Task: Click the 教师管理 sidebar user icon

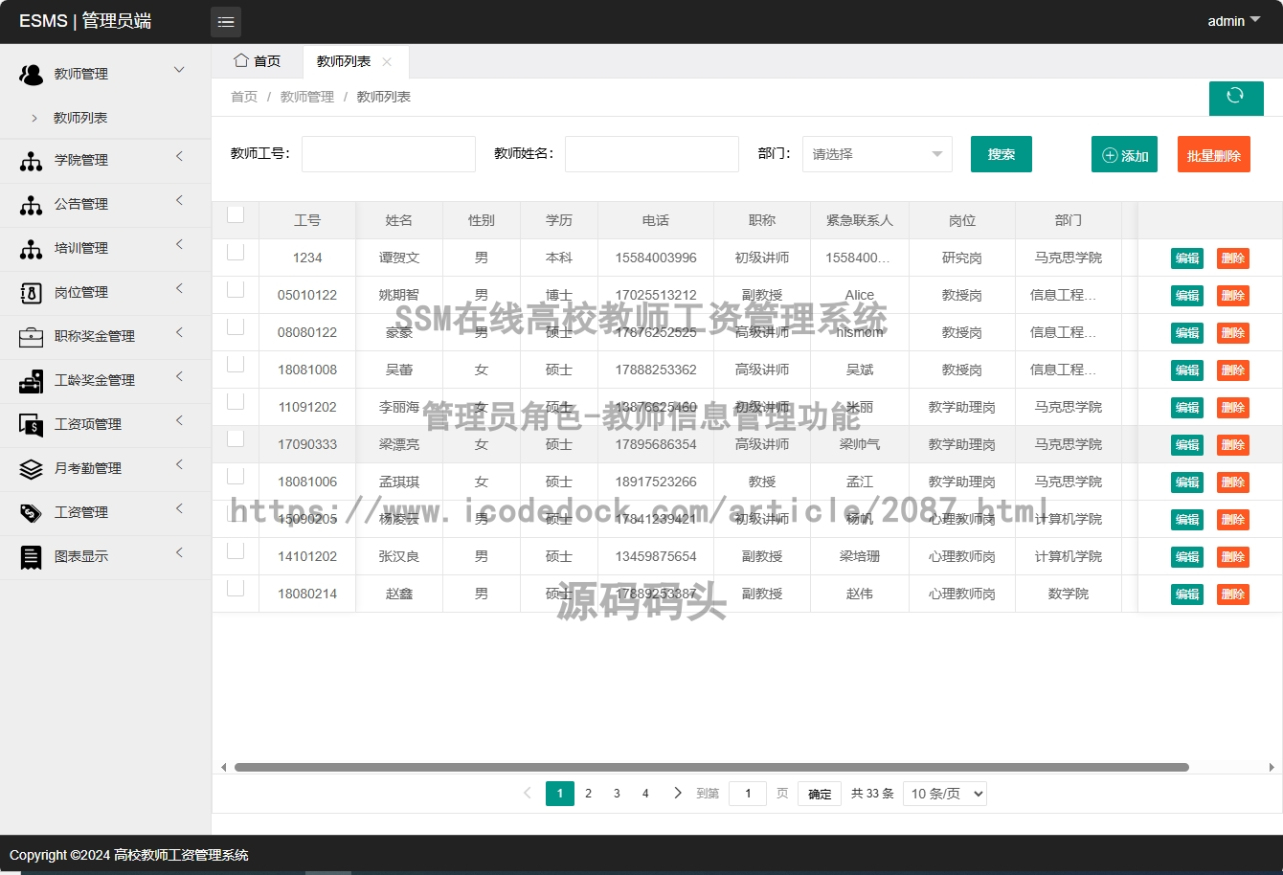Action: (x=31, y=74)
